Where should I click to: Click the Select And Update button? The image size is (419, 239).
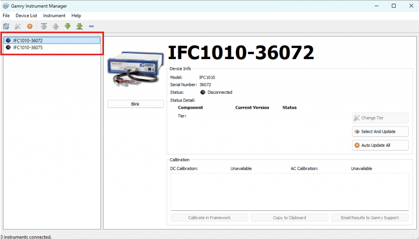[x=380, y=132]
